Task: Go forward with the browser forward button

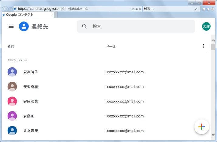Action: pyautogui.click(x=11, y=9)
